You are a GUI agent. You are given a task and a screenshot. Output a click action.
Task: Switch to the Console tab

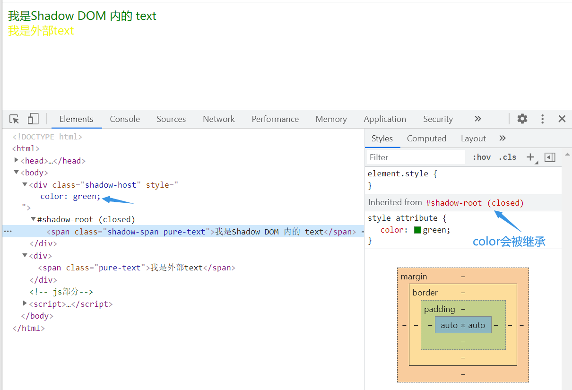[125, 119]
